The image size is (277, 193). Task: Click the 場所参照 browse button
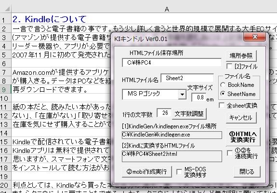[241, 55]
